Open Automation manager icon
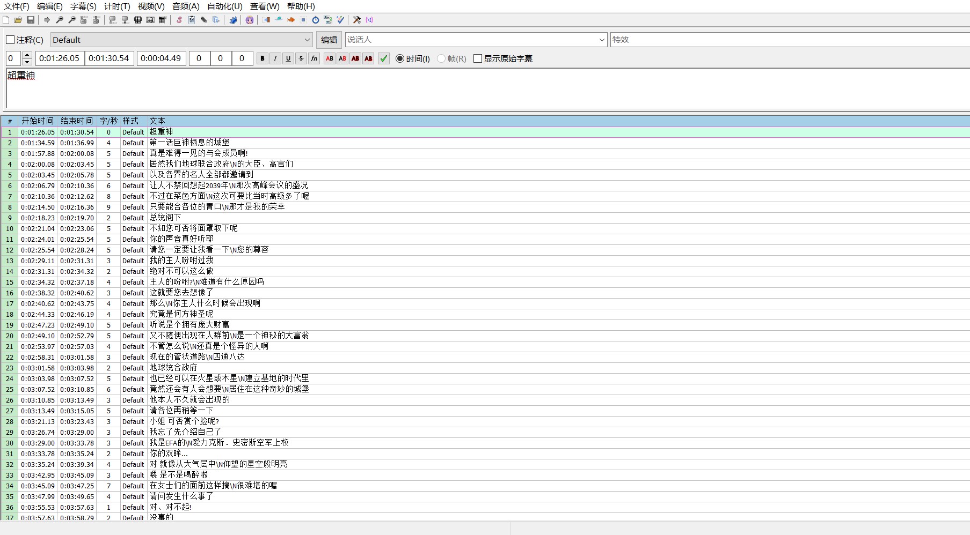 point(234,20)
